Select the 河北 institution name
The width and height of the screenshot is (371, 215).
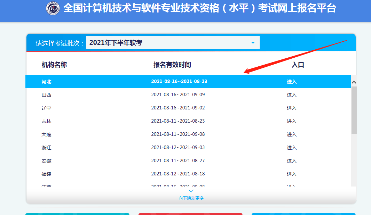click(x=46, y=82)
